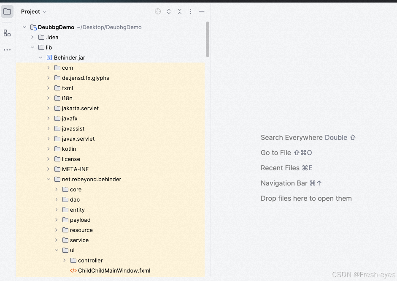Expand the .idea folder

[32, 37]
